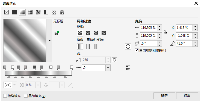Increase fill width with up arrow
201x102 pixels.
159,26
